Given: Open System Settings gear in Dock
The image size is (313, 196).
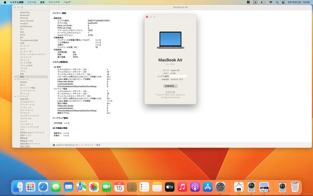Looking at the screenshot, I should [x=220, y=187].
